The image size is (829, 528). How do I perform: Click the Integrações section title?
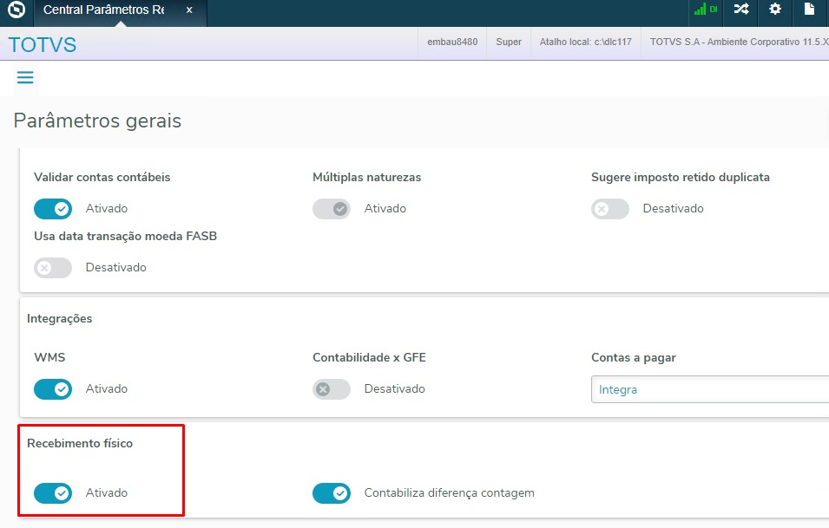point(60,318)
